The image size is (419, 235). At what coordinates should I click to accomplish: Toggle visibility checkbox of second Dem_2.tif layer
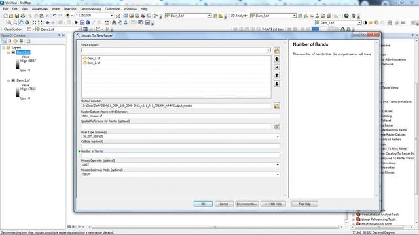[13, 80]
